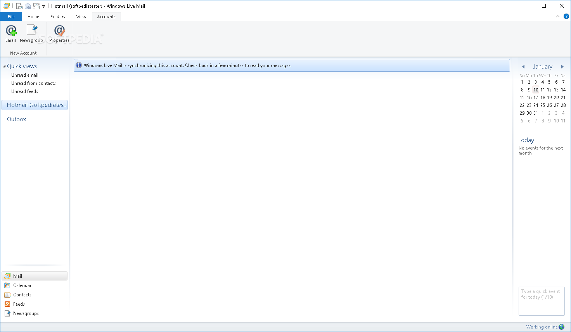Select January 31 in the calendar
The width and height of the screenshot is (571, 332).
tap(536, 113)
